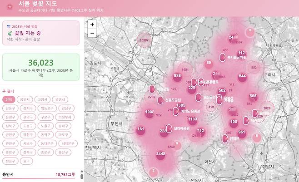Filter by 관악구 district chip
Screen dimensions: 299x182
(28, 117)
